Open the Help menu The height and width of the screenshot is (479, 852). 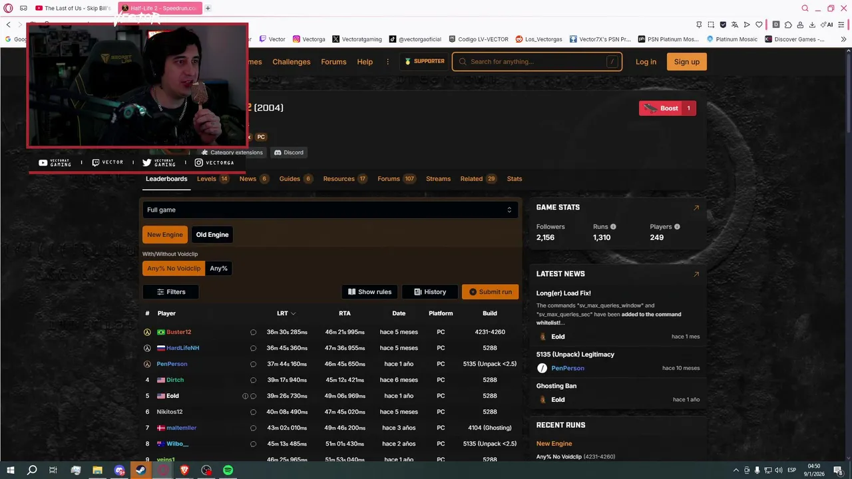[x=365, y=62]
